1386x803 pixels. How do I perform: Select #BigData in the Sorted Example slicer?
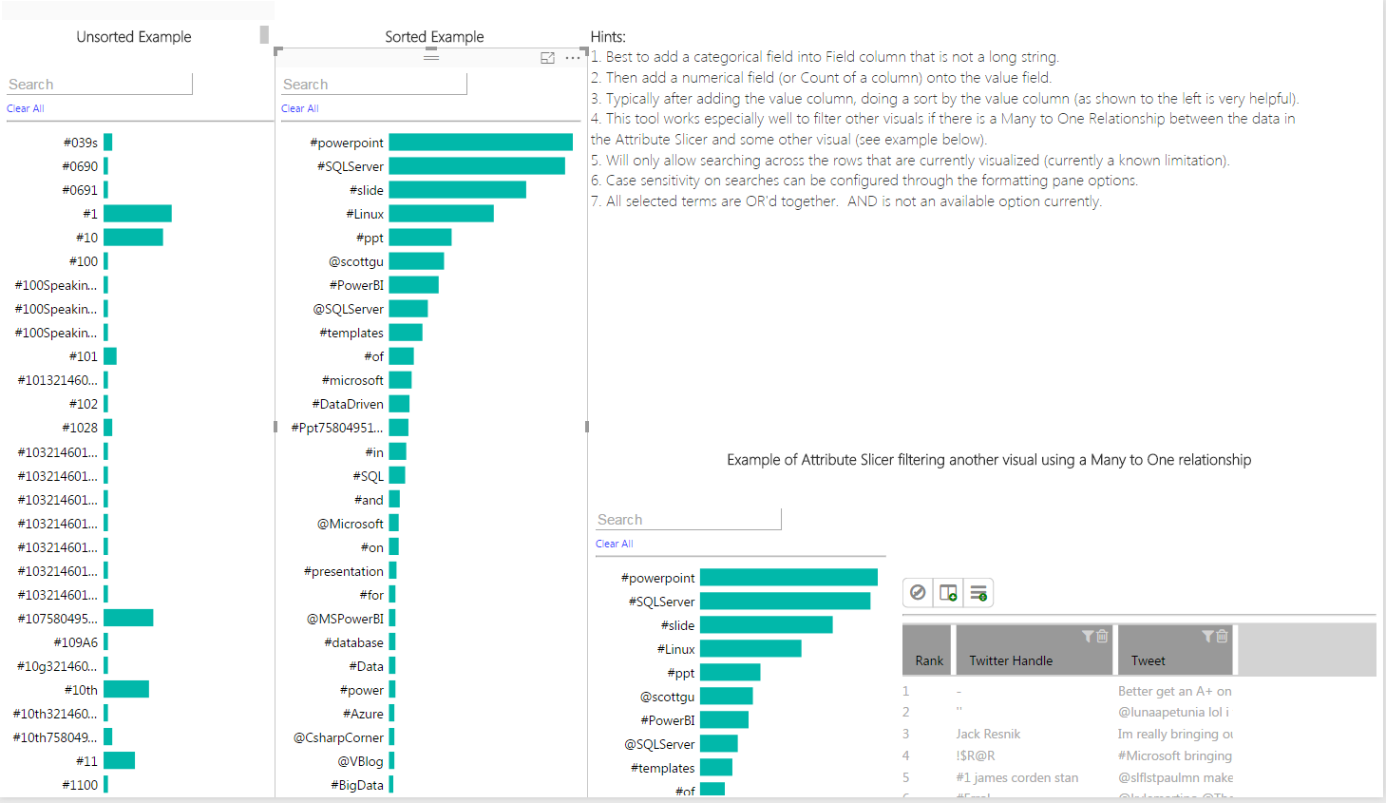pos(357,785)
